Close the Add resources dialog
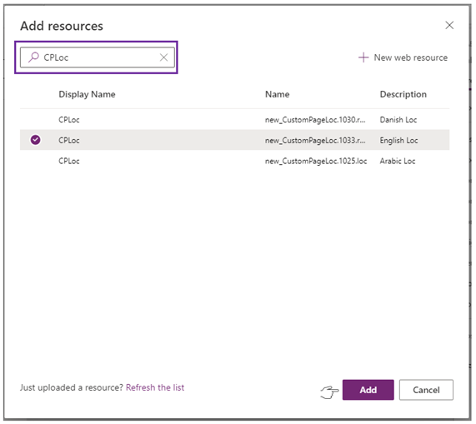Viewport: 476px width, 424px height. [449, 25]
